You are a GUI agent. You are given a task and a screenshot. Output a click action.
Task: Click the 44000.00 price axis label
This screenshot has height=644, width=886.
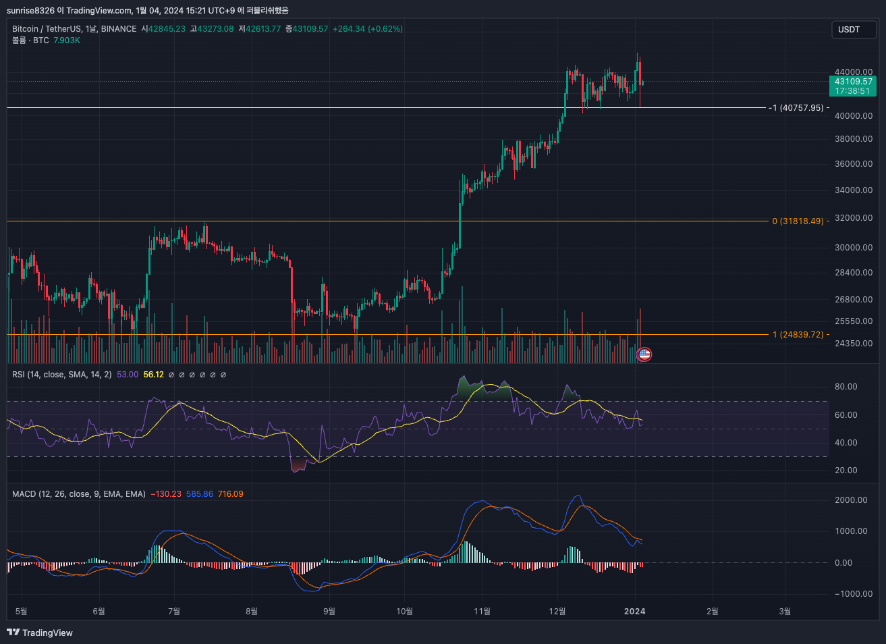tap(854, 72)
